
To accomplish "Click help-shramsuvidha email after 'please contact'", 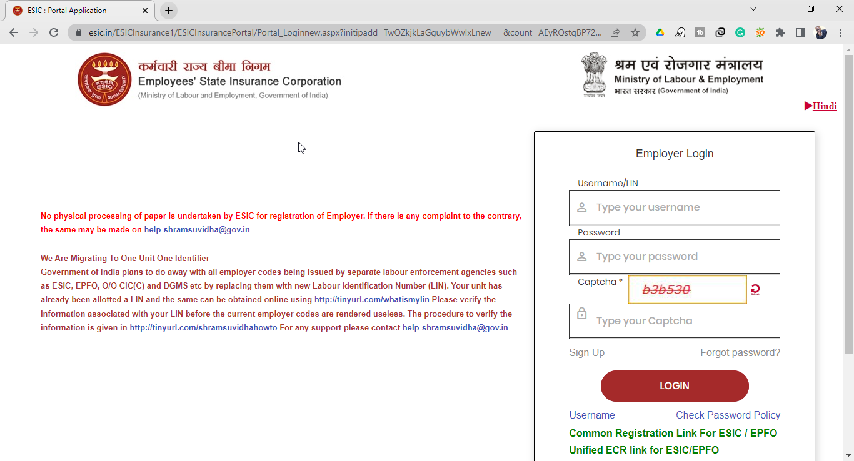I will [455, 327].
